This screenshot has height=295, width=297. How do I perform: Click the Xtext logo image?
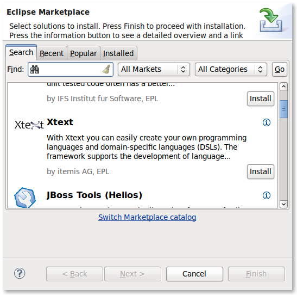coord(29,125)
